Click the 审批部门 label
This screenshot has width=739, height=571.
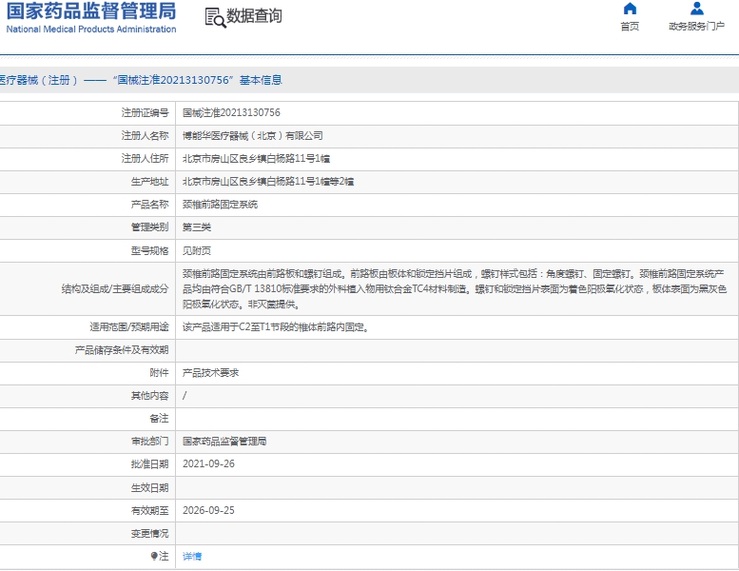pyautogui.click(x=150, y=442)
